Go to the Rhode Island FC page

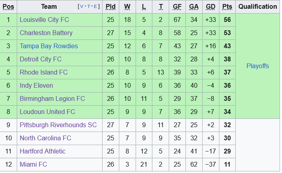(x=43, y=72)
